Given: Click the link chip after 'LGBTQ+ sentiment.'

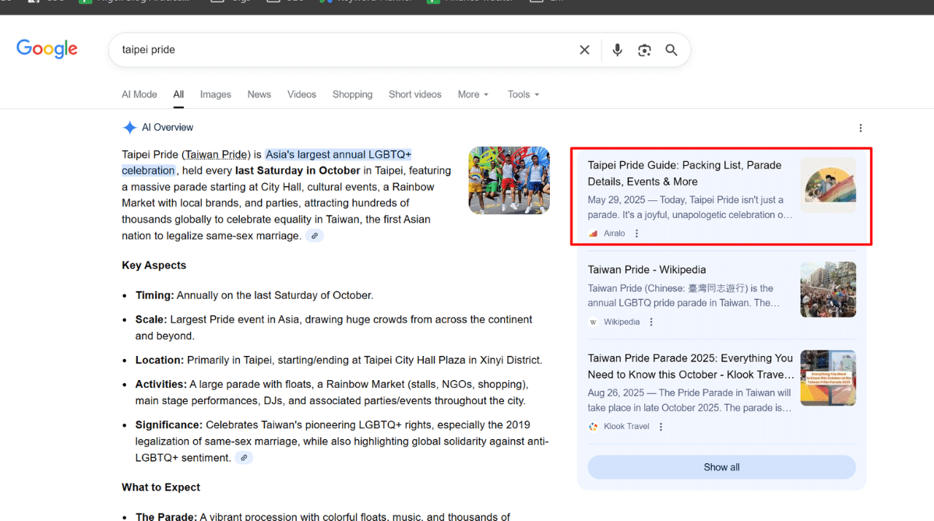Looking at the screenshot, I should [x=244, y=458].
